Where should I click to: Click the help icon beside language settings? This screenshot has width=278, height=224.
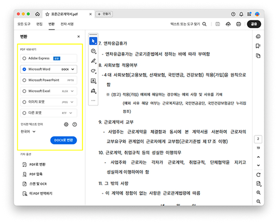tap(75, 125)
